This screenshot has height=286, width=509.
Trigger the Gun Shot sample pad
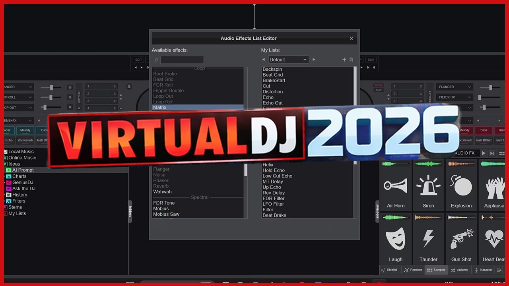(461, 239)
